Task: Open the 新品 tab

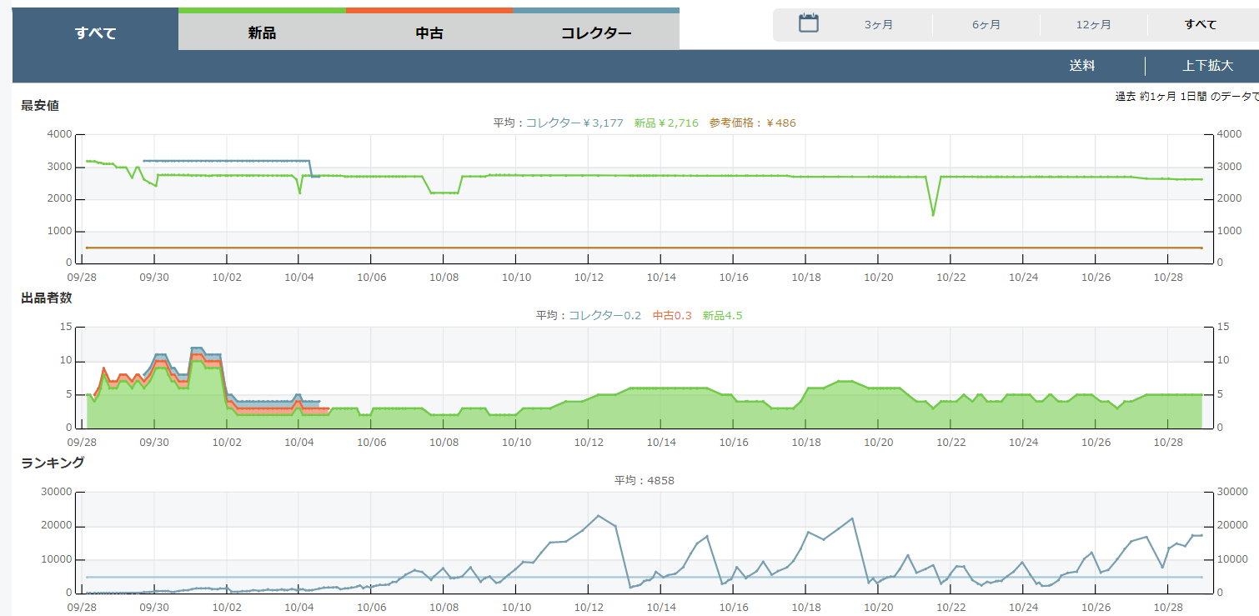Action: pyautogui.click(x=262, y=33)
